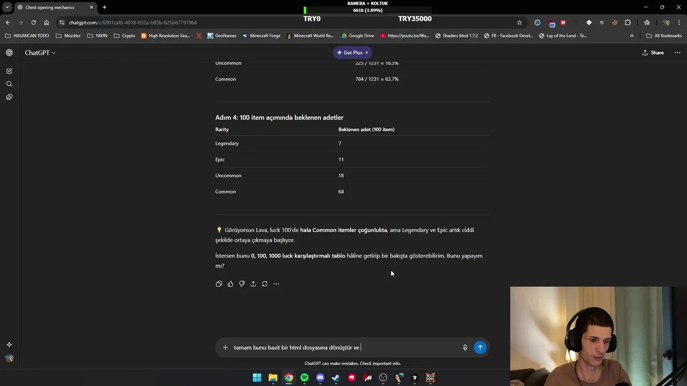
Task: Send the message with the arrow button
Action: [x=480, y=347]
